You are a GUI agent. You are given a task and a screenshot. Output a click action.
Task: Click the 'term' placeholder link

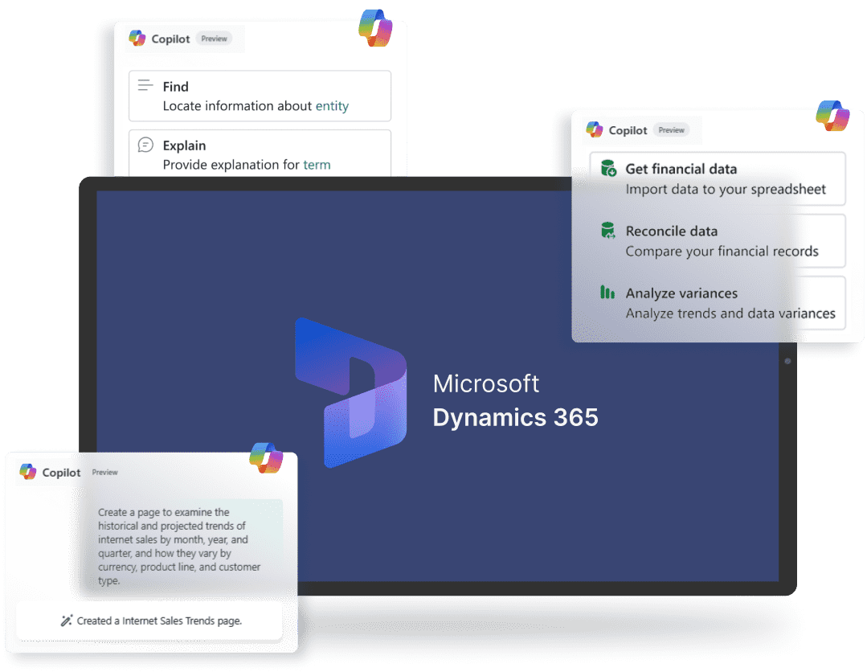[317, 165]
